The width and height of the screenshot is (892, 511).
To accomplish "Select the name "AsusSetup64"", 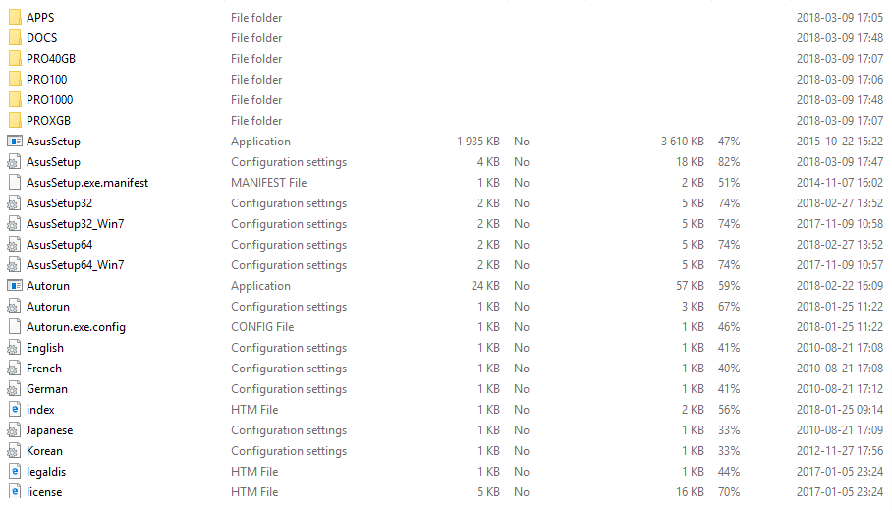I will tap(59, 245).
